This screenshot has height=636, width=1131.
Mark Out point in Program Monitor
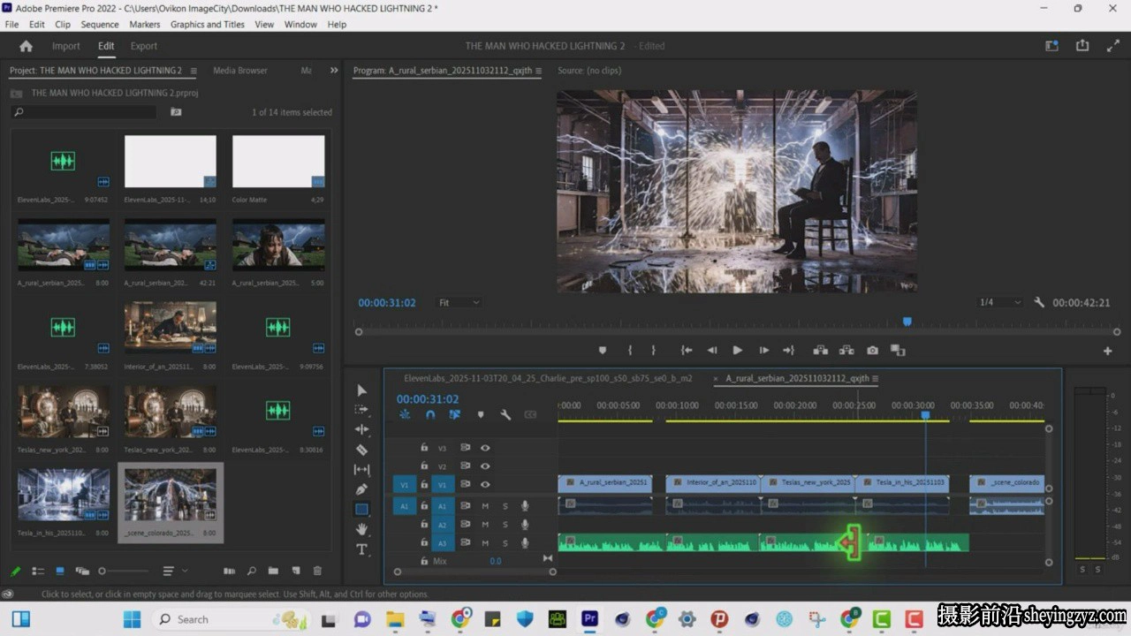pos(654,351)
